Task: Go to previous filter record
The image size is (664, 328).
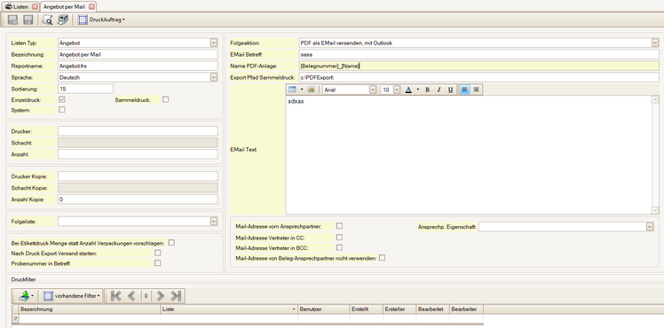Action: [131, 296]
